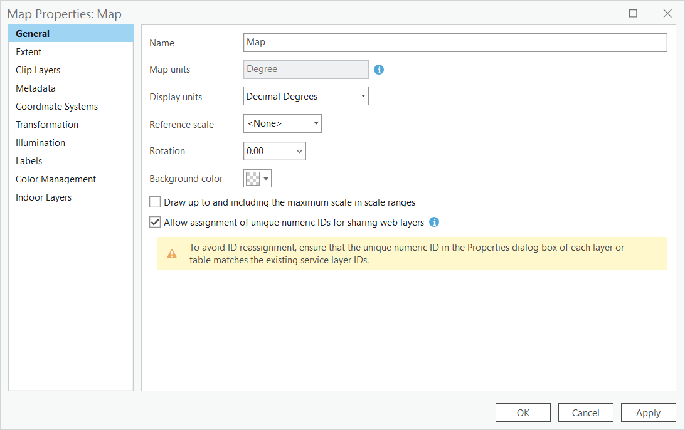Open the Background color dropdown arrow
The height and width of the screenshot is (430, 685).
point(266,178)
